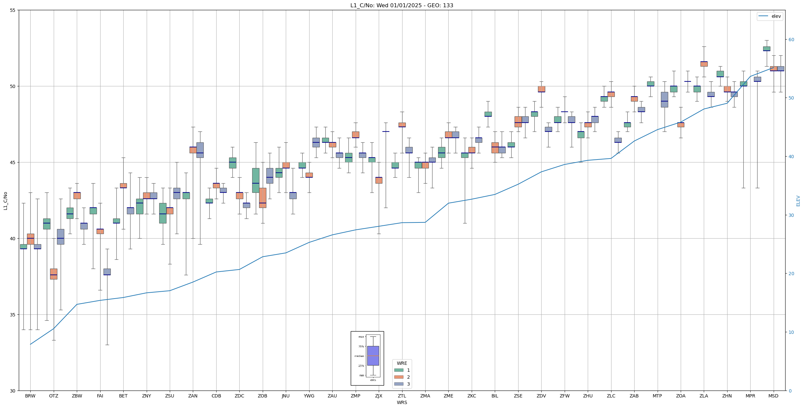Viewport: 804px width, 408px height.
Task: Click the blue-gray WRE 3 legend swatch
Action: [399, 384]
